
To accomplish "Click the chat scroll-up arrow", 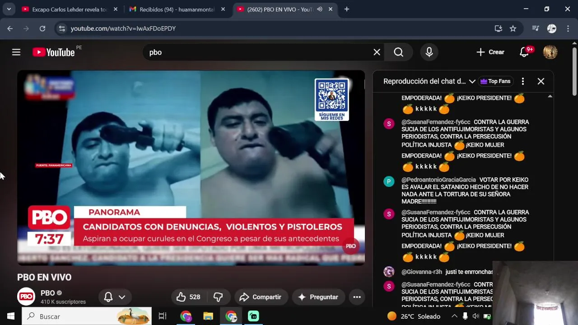I will 550,96.
